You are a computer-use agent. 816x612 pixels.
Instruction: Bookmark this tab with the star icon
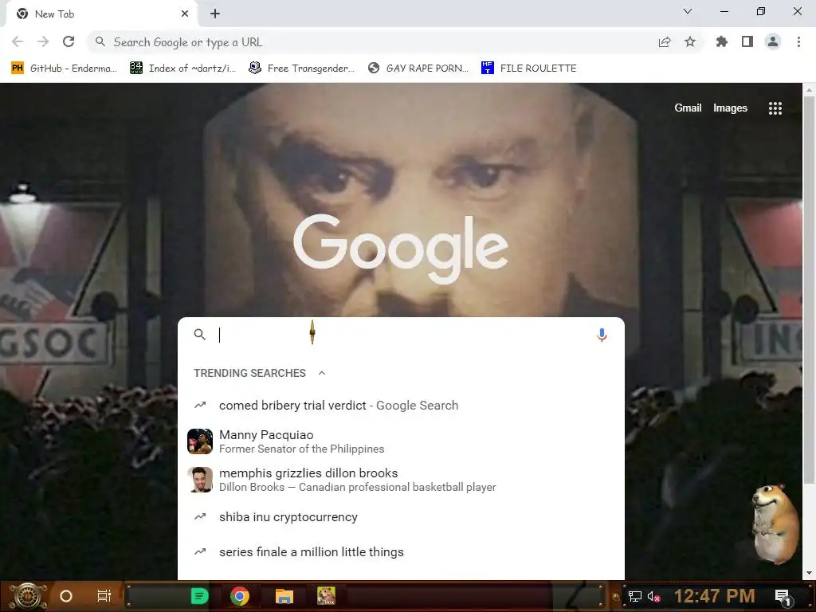690,41
